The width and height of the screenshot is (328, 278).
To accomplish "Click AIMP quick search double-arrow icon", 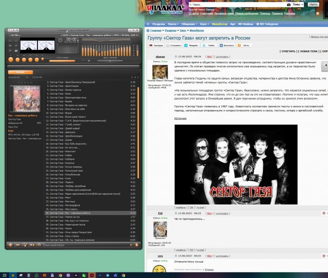I will pos(131,245).
